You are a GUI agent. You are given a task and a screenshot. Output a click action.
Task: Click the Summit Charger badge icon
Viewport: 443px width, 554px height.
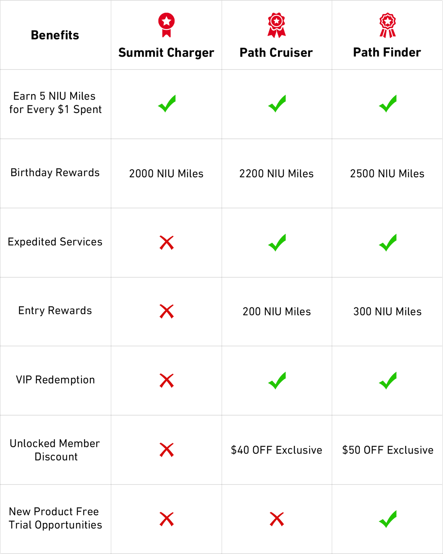click(x=166, y=25)
